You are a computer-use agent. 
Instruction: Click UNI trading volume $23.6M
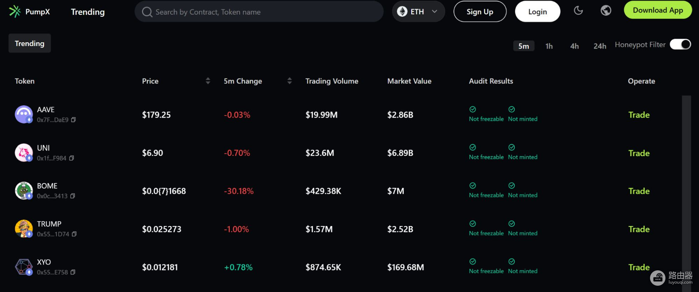pos(320,153)
